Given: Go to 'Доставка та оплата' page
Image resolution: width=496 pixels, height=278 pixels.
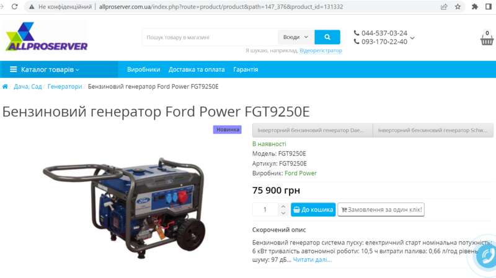Looking at the screenshot, I should 197,69.
